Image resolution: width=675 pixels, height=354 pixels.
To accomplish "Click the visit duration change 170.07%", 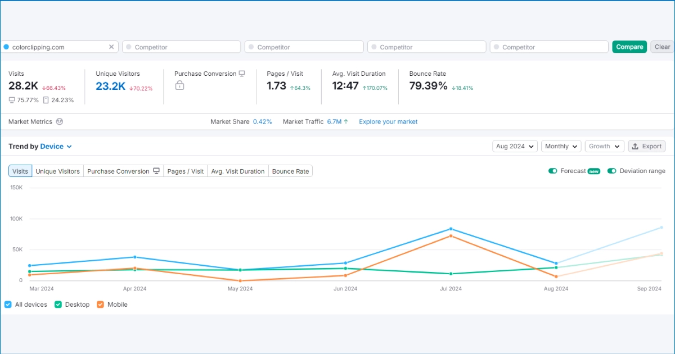I will click(375, 88).
